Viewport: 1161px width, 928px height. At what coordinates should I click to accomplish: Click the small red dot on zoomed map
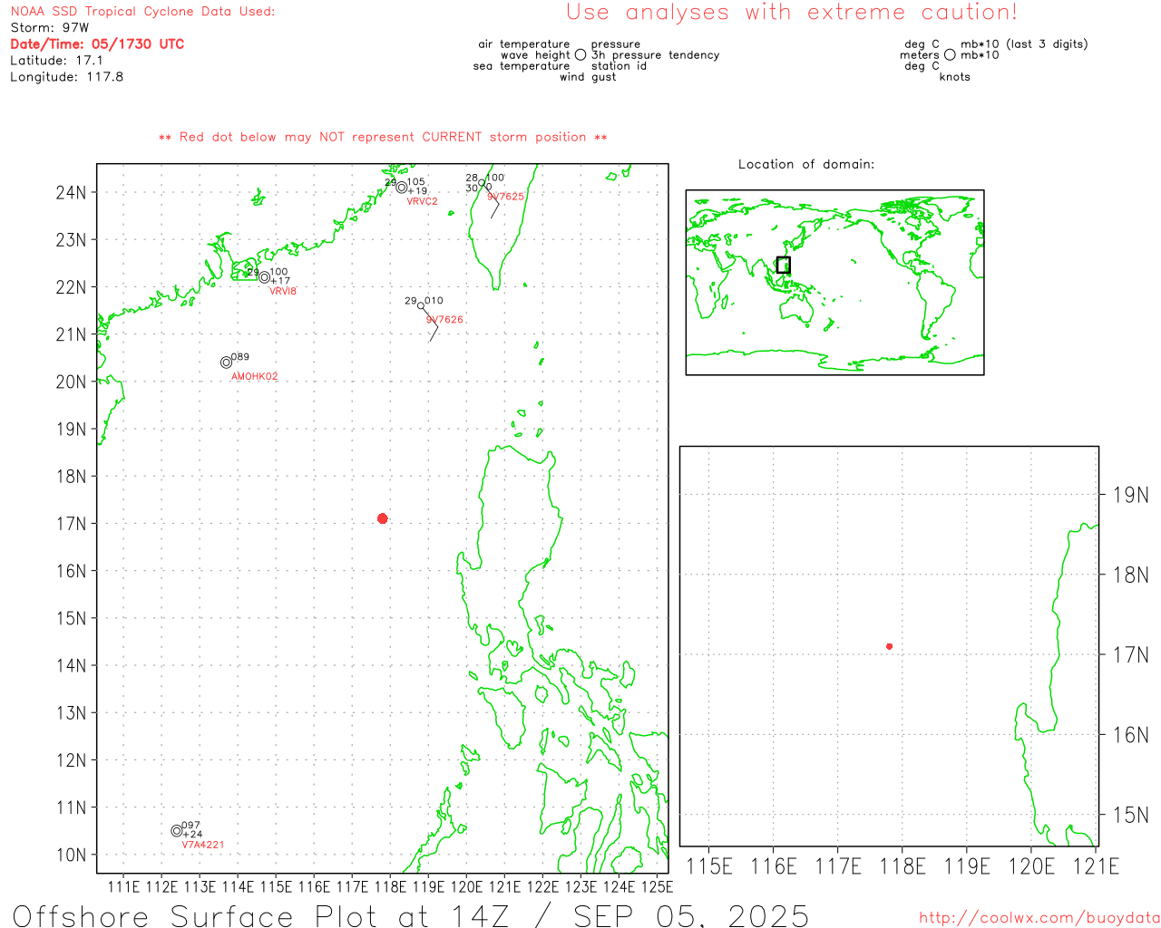pyautogui.click(x=890, y=646)
